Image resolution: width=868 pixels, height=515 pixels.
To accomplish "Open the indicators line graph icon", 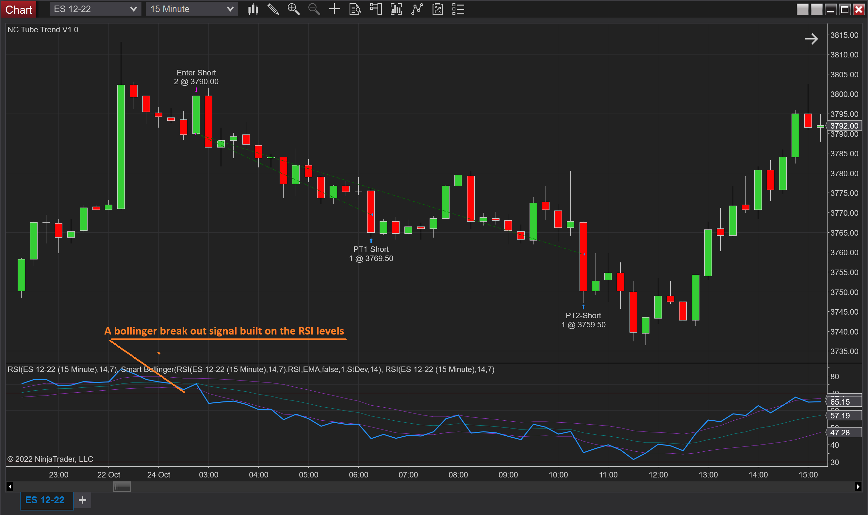I will (417, 9).
